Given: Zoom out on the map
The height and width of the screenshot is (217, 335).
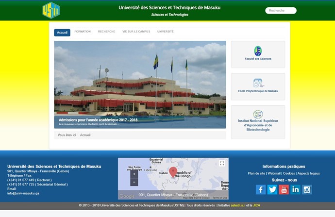Looking at the screenshot, I should pos(134,182).
